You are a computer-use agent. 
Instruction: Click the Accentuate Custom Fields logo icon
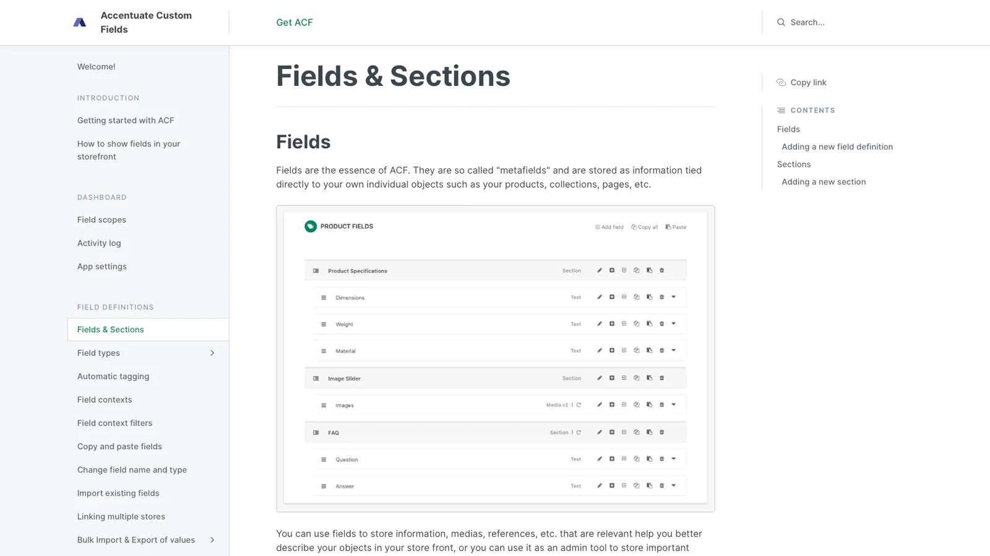pos(80,22)
